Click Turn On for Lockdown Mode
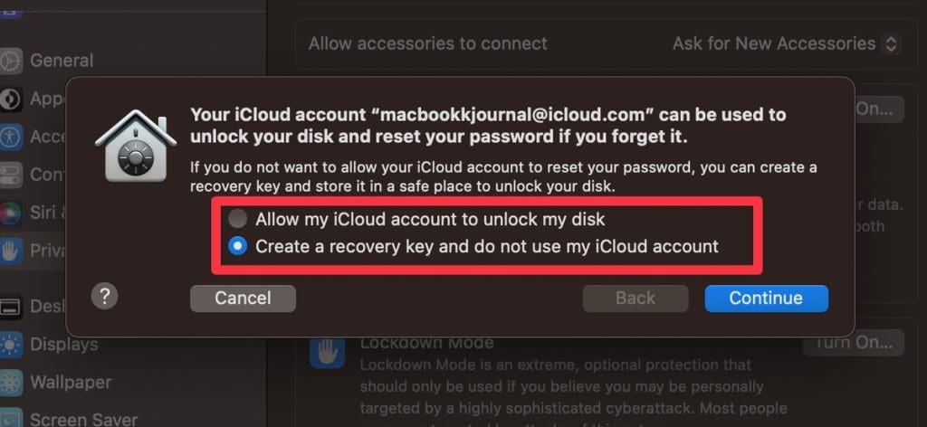The width and height of the screenshot is (927, 427). [x=853, y=343]
